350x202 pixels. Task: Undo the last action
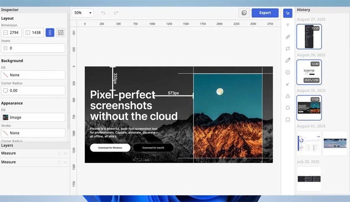103,13
